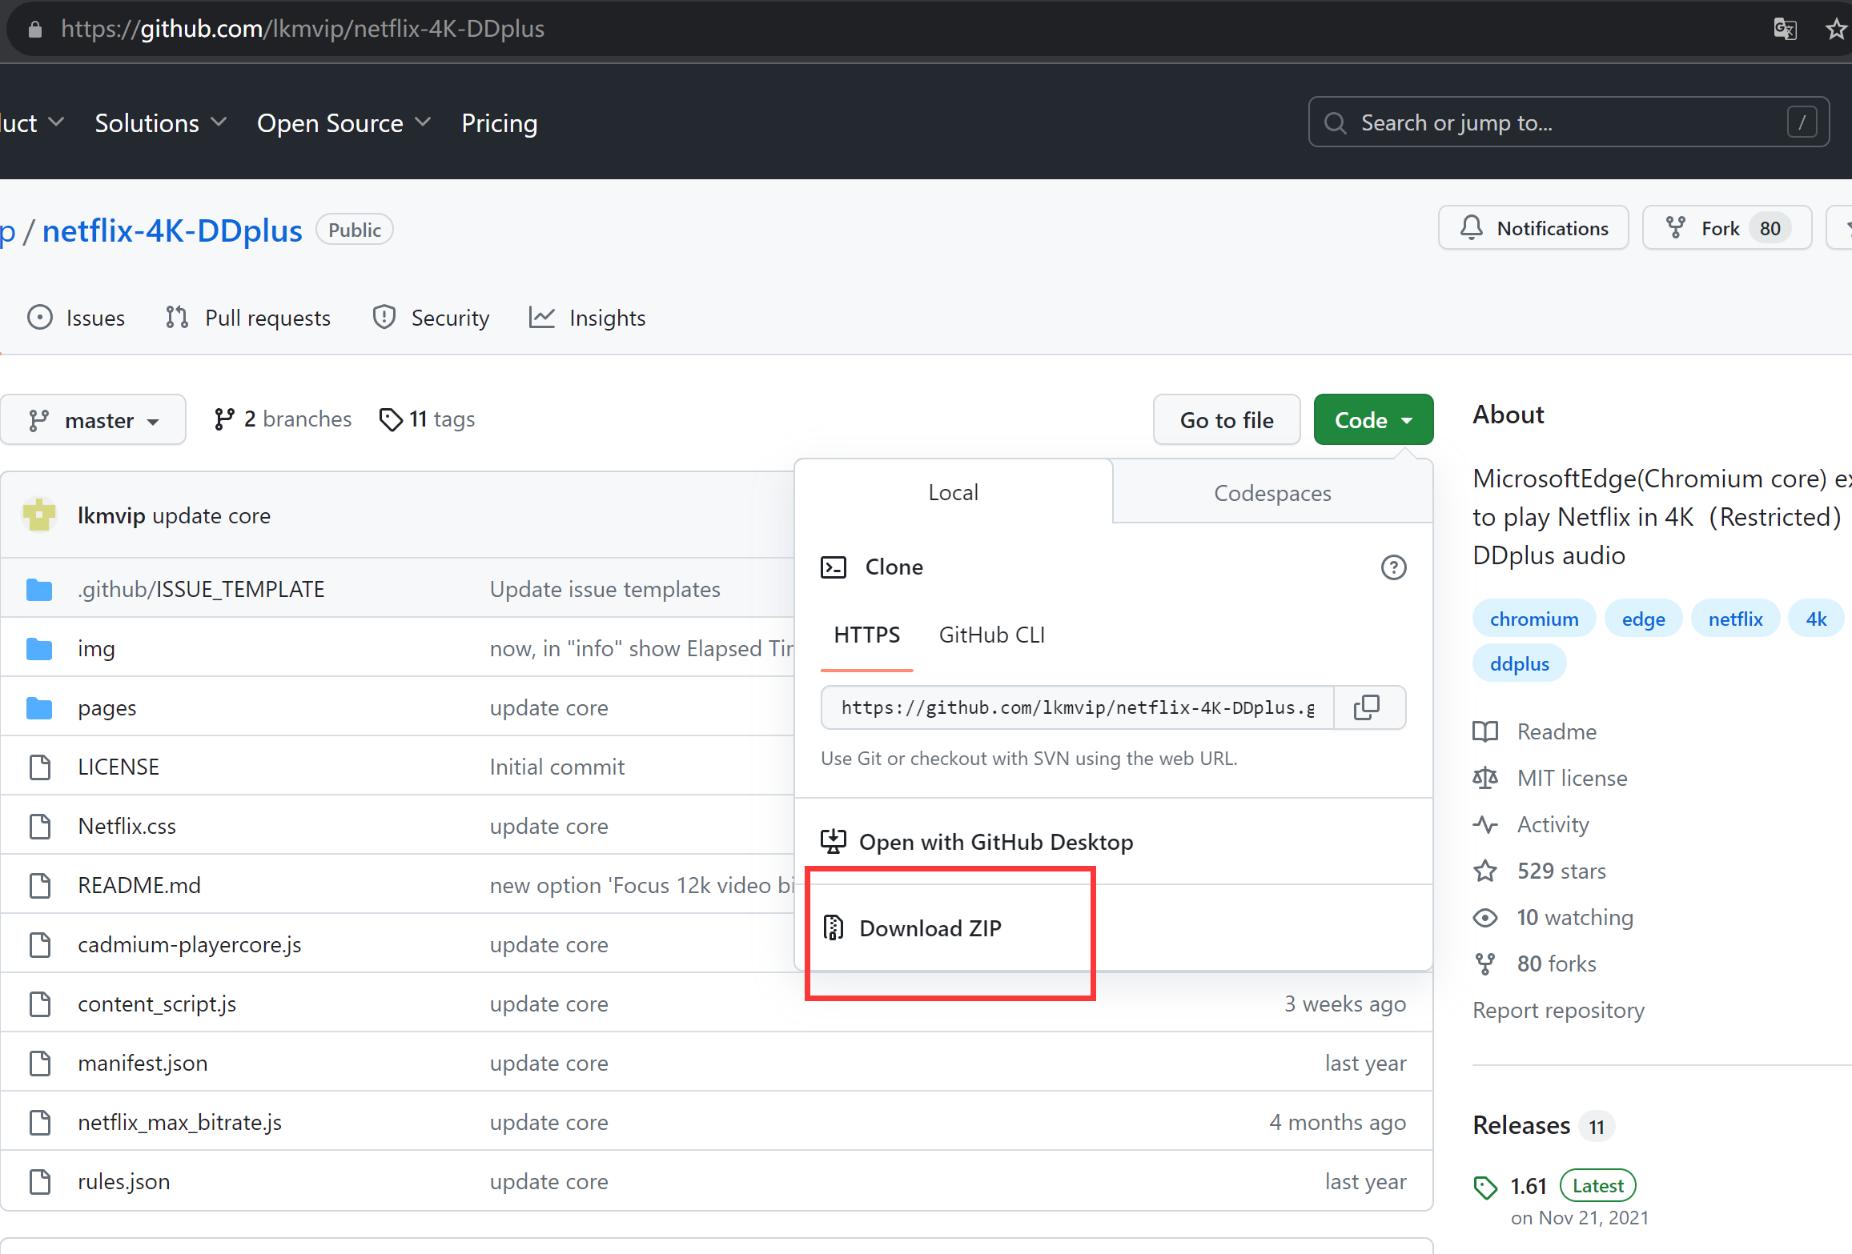Click the Netflix.css file icon
The width and height of the screenshot is (1852, 1254).
click(40, 826)
